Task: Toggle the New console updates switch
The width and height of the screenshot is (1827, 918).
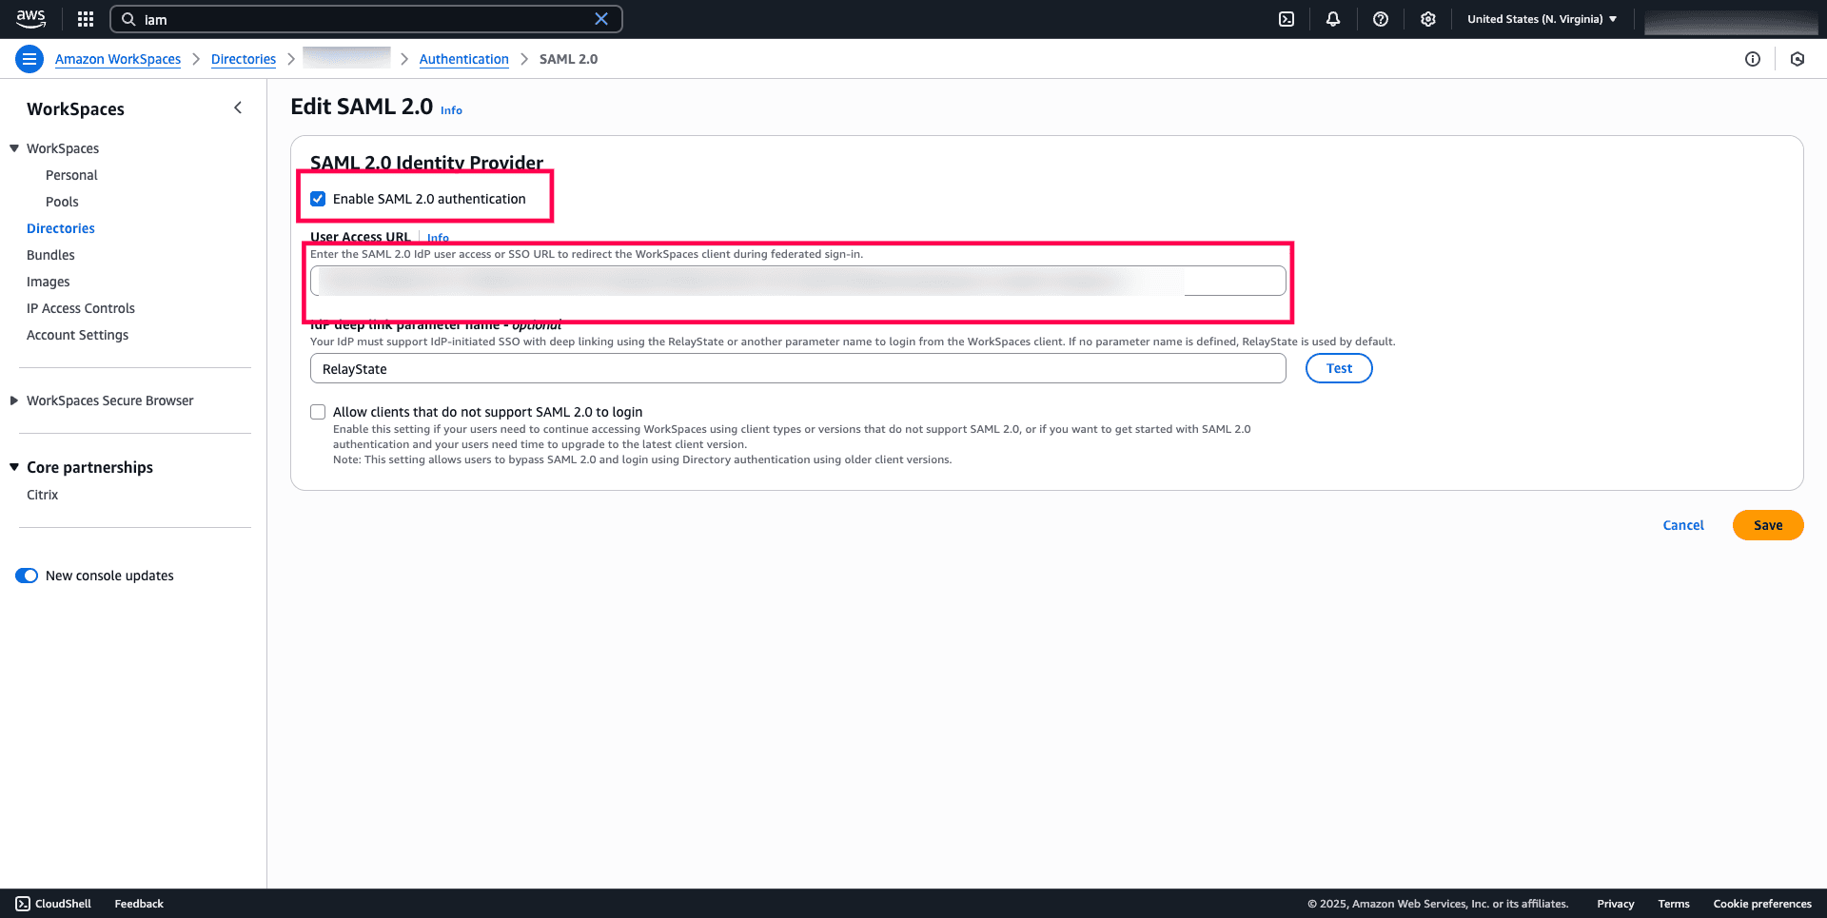Action: click(27, 576)
